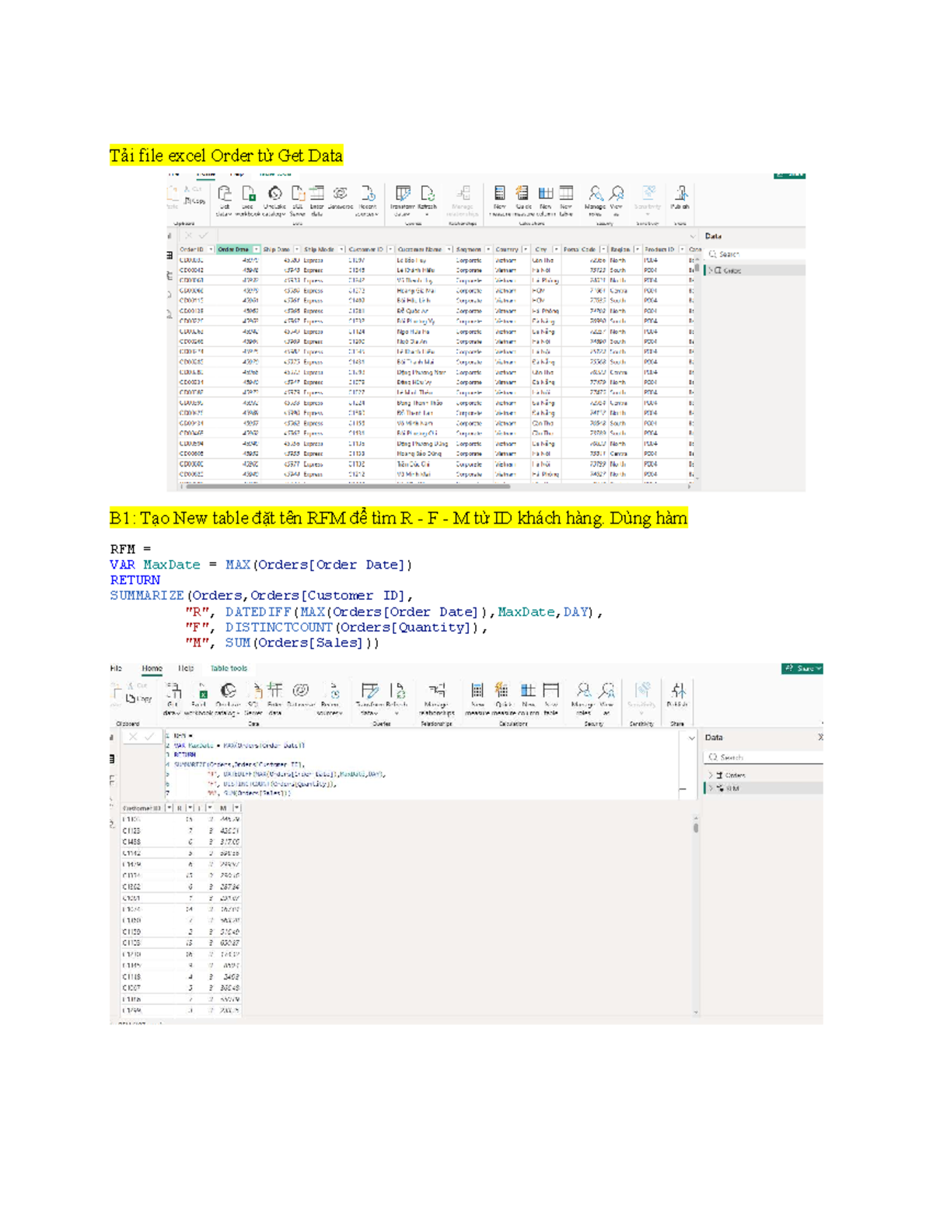Click Search field in RFM screenshot Data pane
Screen dimensions: 933x1208
[x=762, y=757]
